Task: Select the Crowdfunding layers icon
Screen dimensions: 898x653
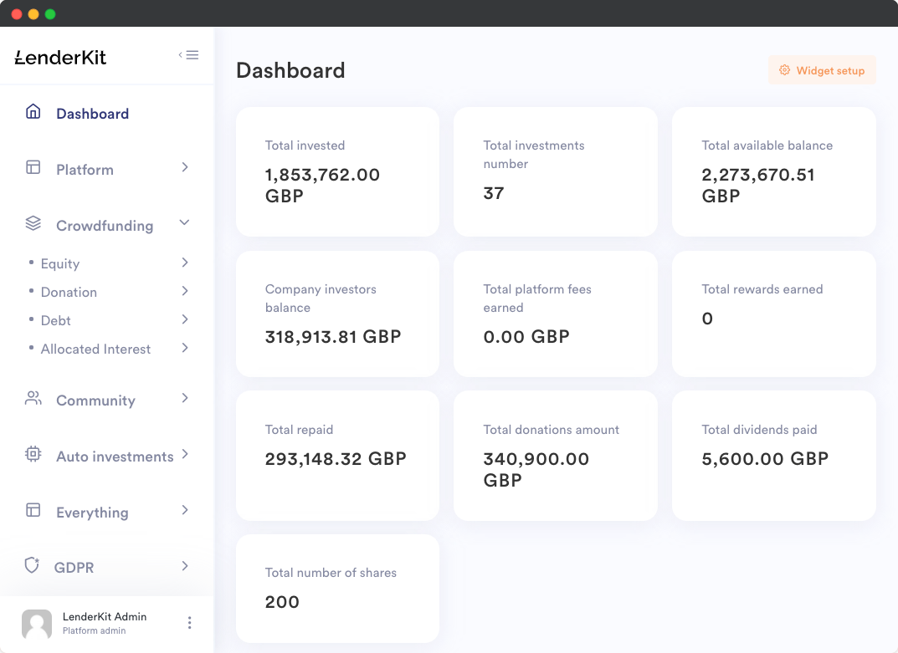Action: point(32,222)
